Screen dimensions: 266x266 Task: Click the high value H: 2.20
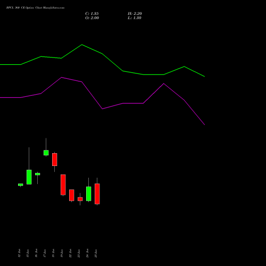tap(135, 14)
